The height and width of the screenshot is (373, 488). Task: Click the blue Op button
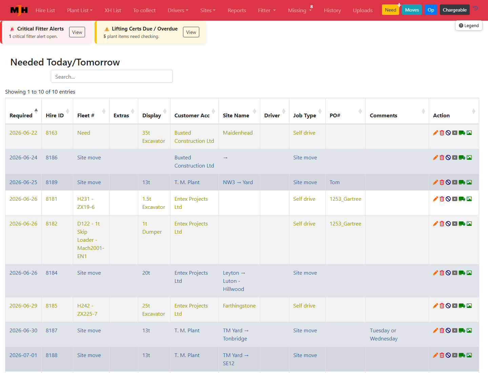(x=431, y=10)
